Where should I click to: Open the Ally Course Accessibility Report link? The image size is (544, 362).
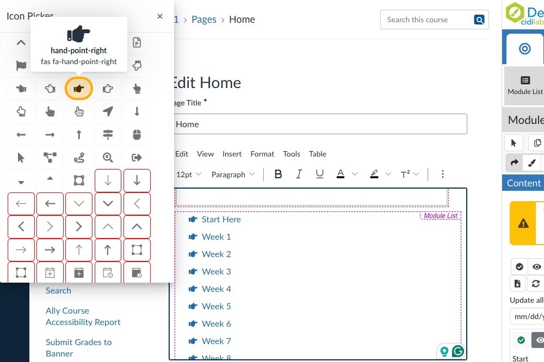83,316
